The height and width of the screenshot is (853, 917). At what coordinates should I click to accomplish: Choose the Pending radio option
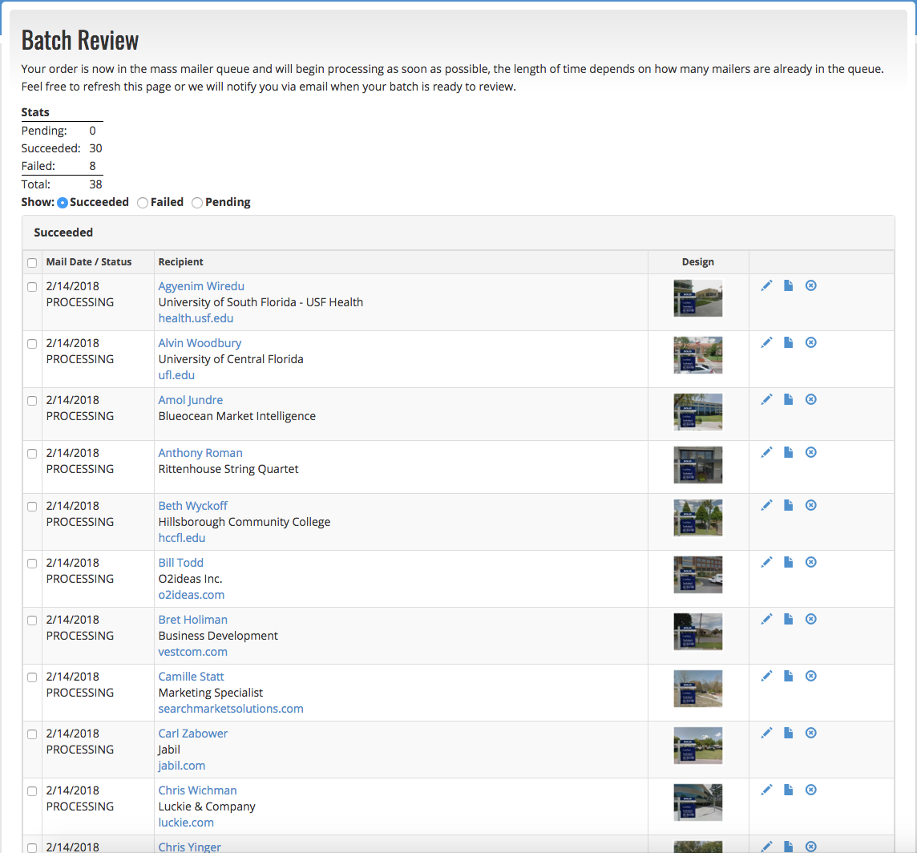[x=197, y=202]
